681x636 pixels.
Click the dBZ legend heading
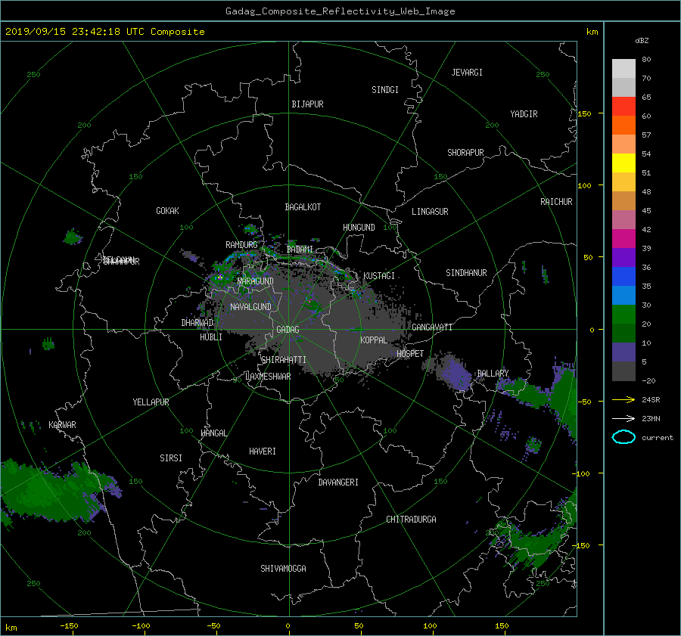point(642,41)
